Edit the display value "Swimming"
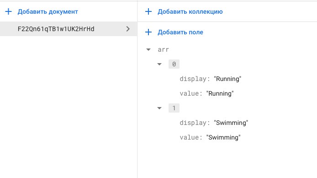This screenshot has height=178, width=317. click(231, 123)
